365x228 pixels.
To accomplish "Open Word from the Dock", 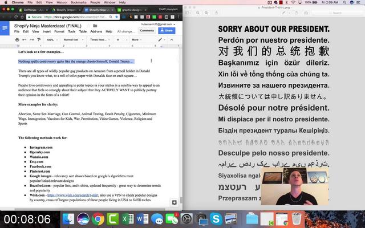I will click(143, 219).
